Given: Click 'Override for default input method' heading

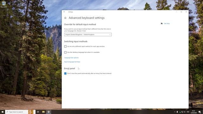Looking at the screenshot, I should (x=80, y=24).
